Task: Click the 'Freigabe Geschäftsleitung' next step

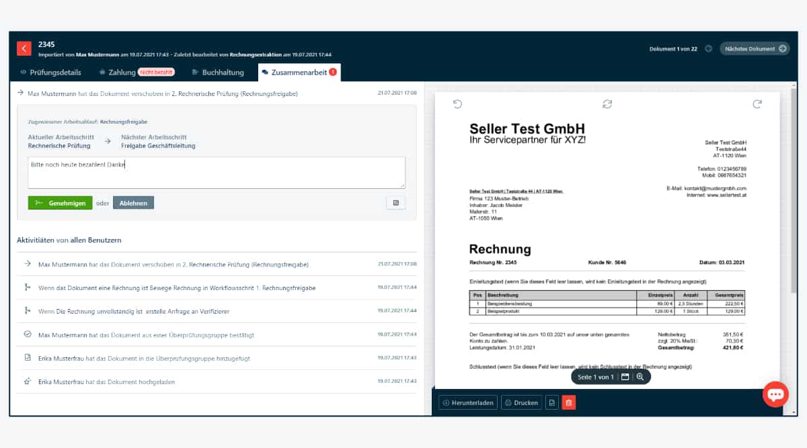Action: click(158, 146)
